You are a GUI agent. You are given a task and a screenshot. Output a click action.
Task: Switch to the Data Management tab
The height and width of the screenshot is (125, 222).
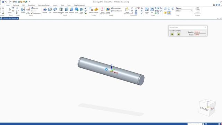[x=79, y=5]
